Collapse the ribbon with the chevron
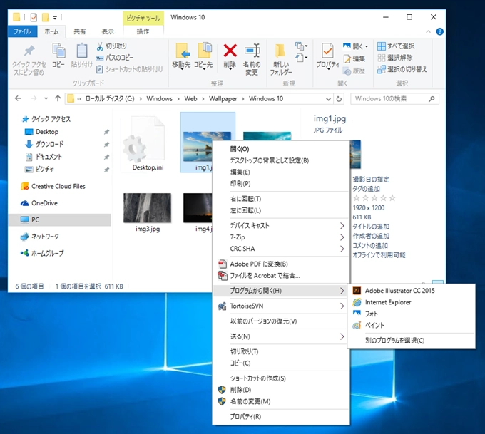The height and width of the screenshot is (434, 485). [429, 31]
